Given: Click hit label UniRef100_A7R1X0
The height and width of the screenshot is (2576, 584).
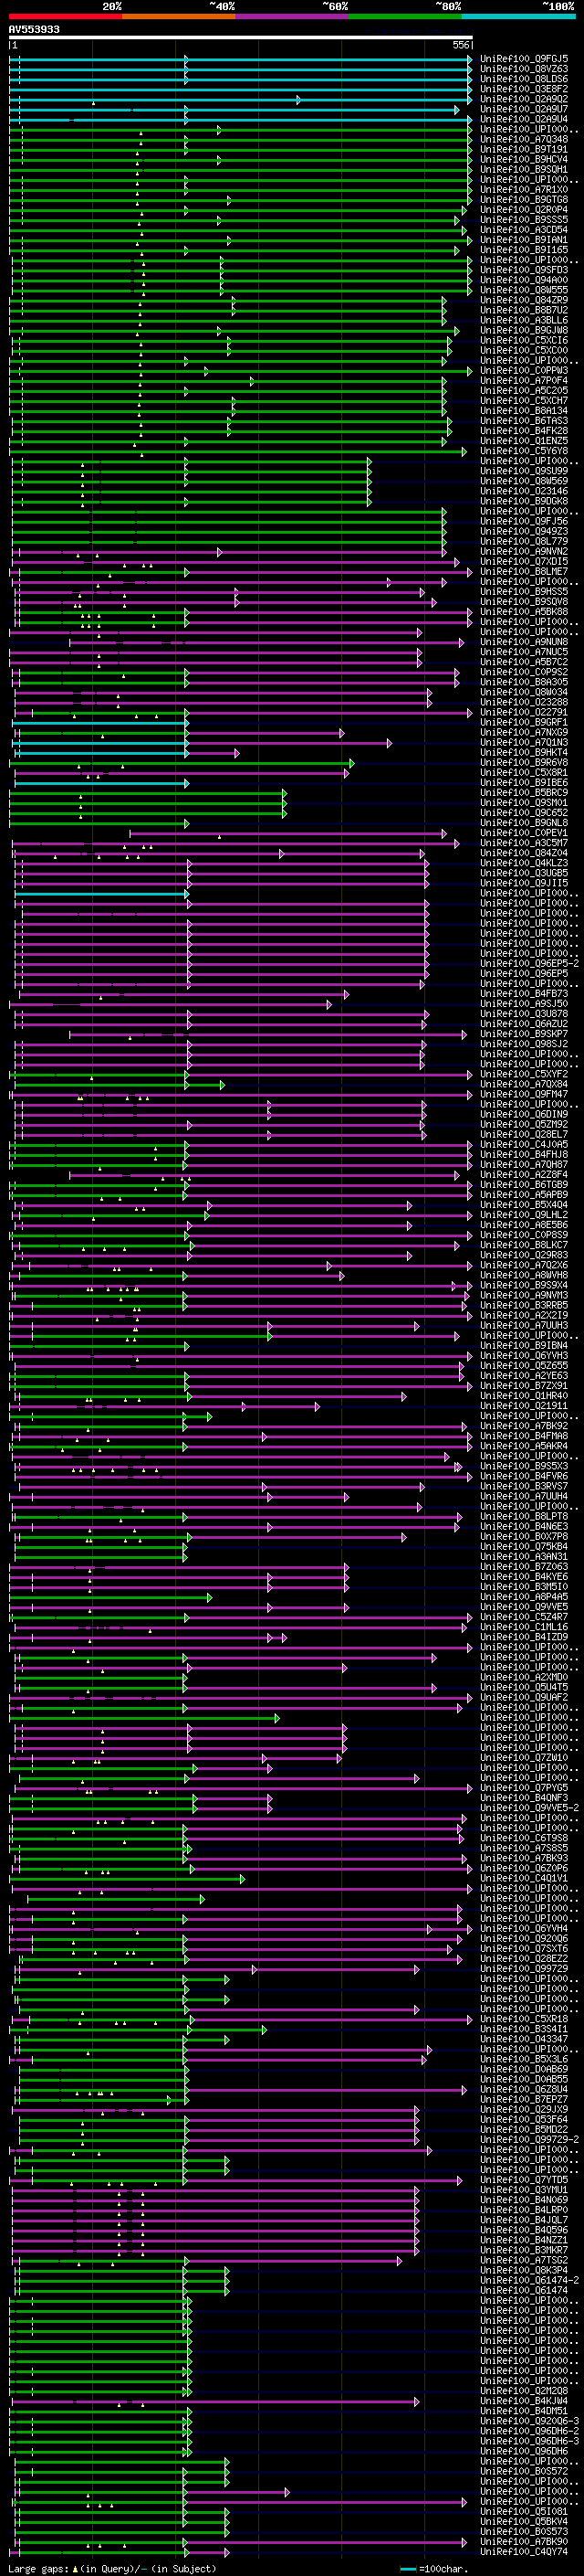Looking at the screenshot, I should tap(523, 190).
